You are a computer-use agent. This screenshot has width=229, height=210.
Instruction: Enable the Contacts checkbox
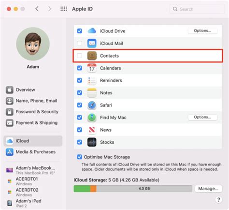(80, 56)
